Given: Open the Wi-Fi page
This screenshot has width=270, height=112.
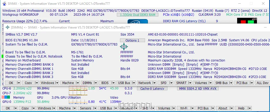Looking at the screenshot, I should coord(184,108).
